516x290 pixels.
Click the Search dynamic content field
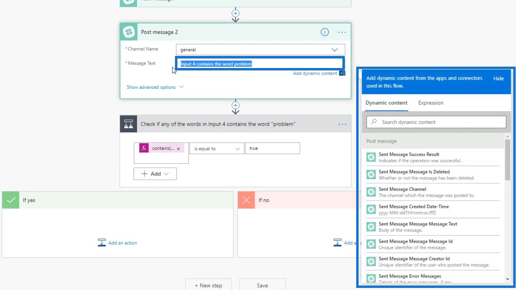point(436,122)
